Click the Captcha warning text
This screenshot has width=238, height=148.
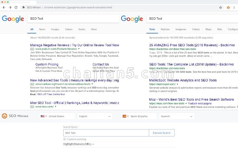pos(77,139)
